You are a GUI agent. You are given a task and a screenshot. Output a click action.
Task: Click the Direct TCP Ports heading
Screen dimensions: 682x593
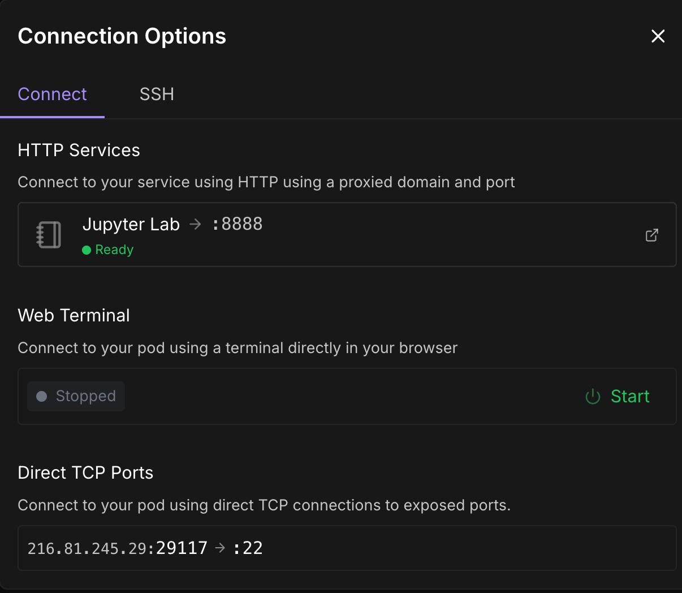pyautogui.click(x=85, y=472)
